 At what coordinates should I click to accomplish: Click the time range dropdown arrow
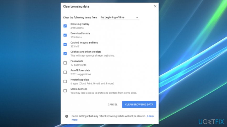point(137,17)
